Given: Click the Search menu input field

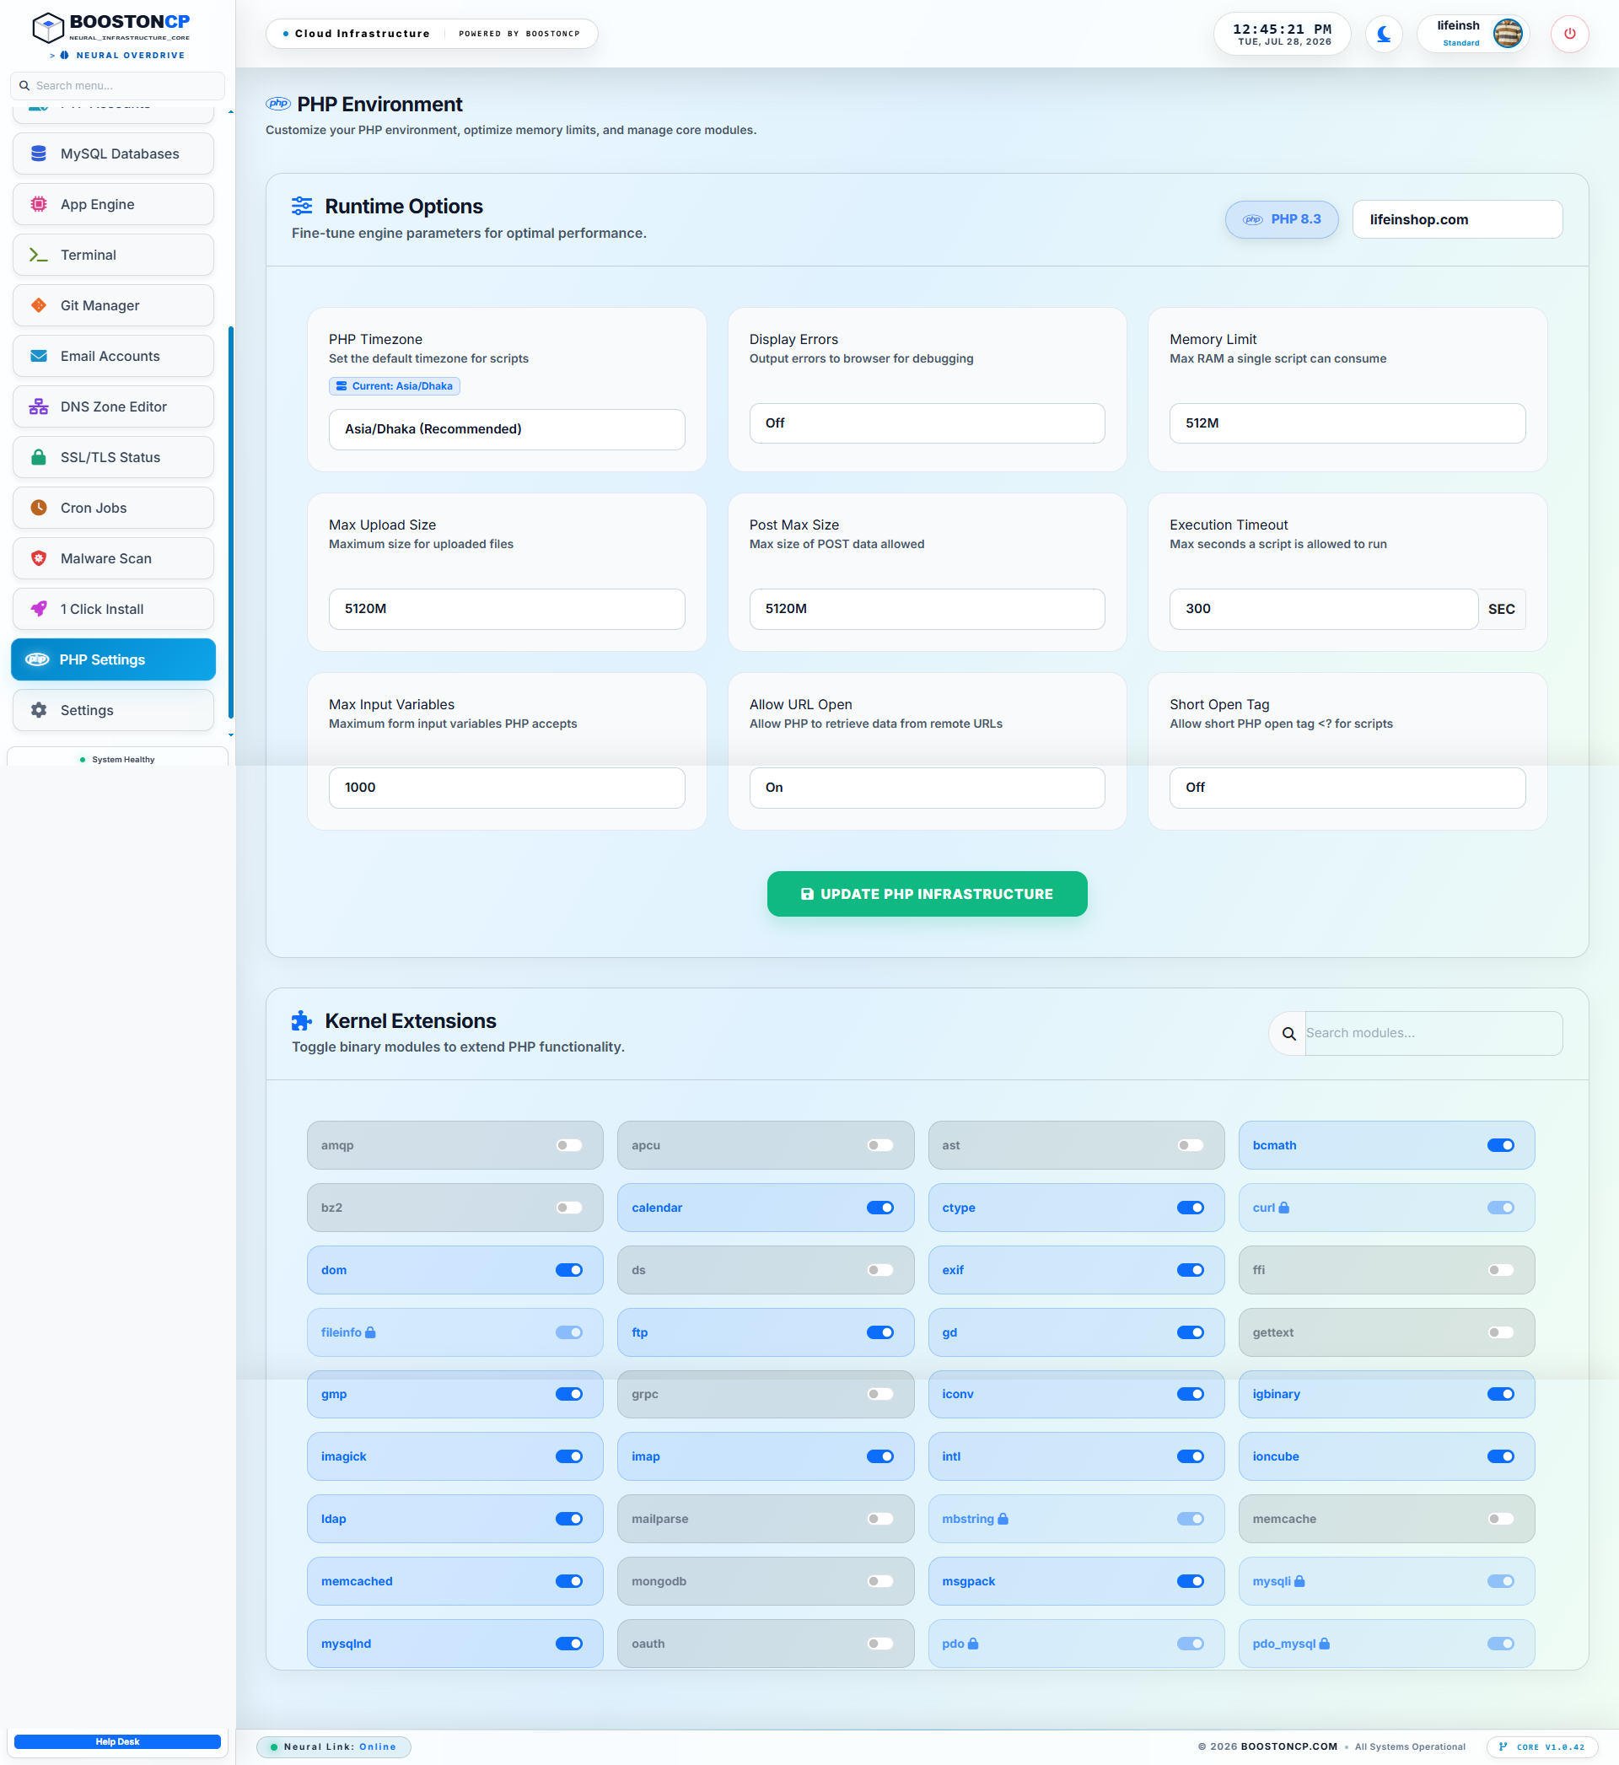Looking at the screenshot, I should pos(117,86).
